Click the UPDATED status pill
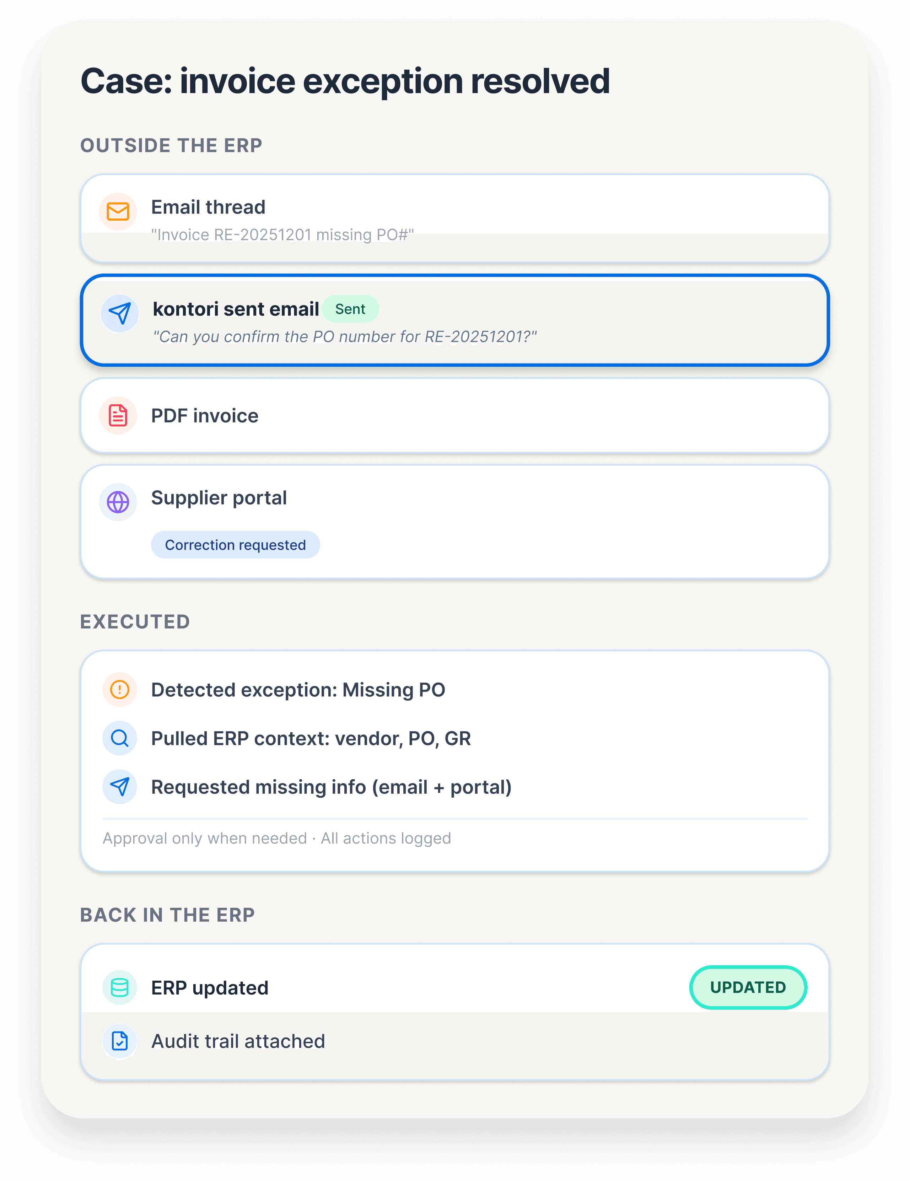 748,987
